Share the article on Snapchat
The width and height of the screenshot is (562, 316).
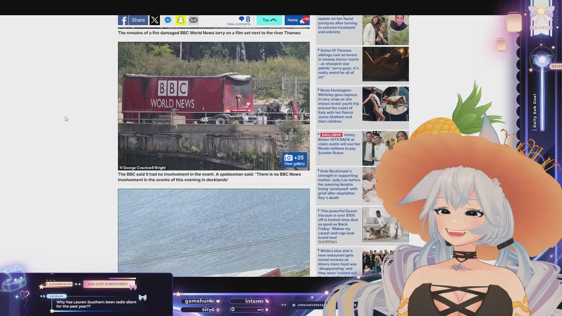click(x=180, y=20)
